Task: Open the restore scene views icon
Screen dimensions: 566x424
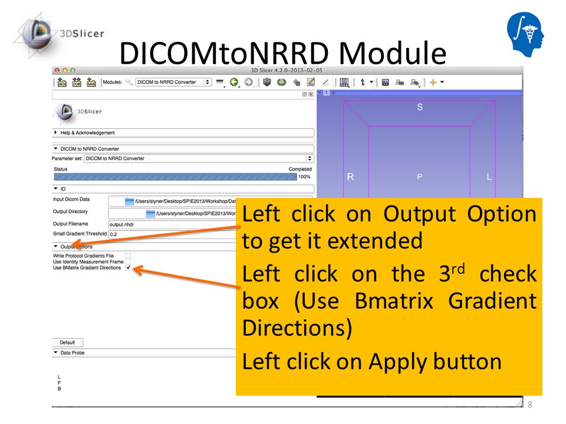Action: tap(415, 82)
